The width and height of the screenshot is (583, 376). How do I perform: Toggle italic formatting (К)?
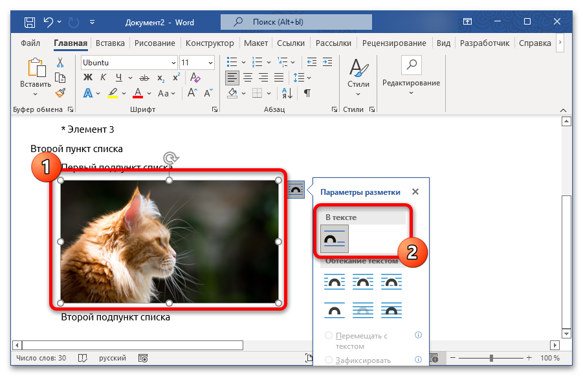pyautogui.click(x=103, y=78)
